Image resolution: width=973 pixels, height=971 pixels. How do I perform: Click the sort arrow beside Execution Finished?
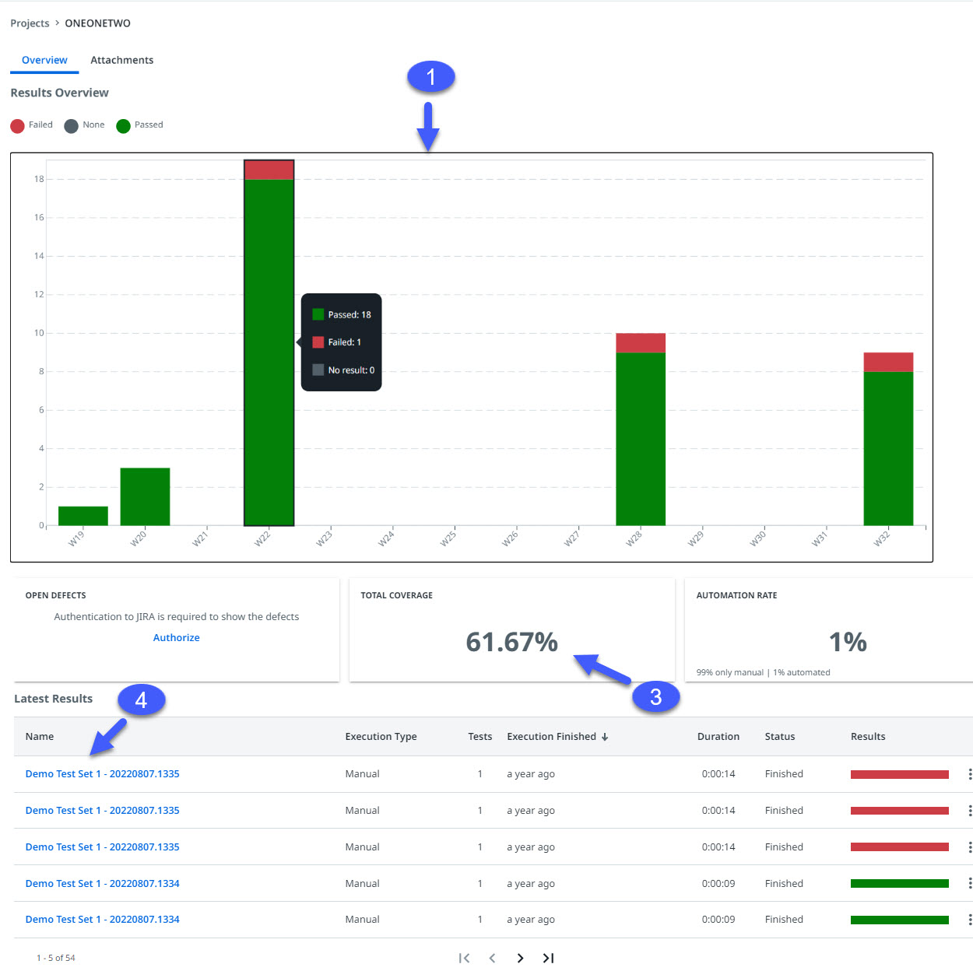pos(605,737)
